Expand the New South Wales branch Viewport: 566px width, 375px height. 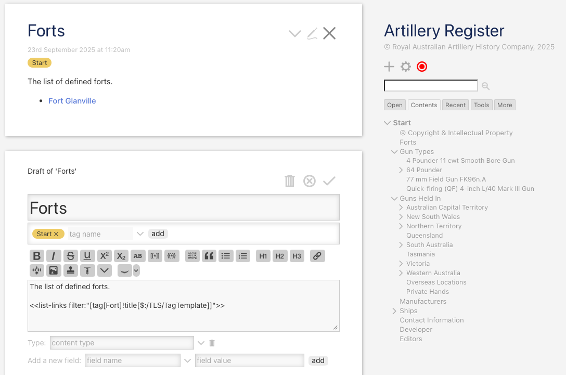401,217
